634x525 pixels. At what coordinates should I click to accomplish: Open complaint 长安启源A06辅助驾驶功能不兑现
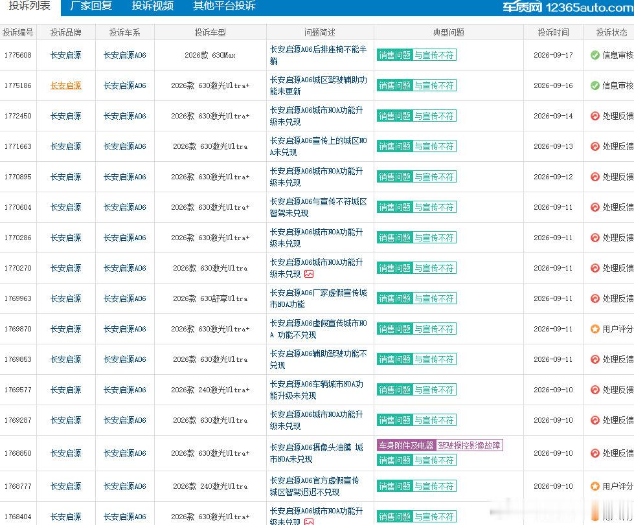pyautogui.click(x=318, y=359)
